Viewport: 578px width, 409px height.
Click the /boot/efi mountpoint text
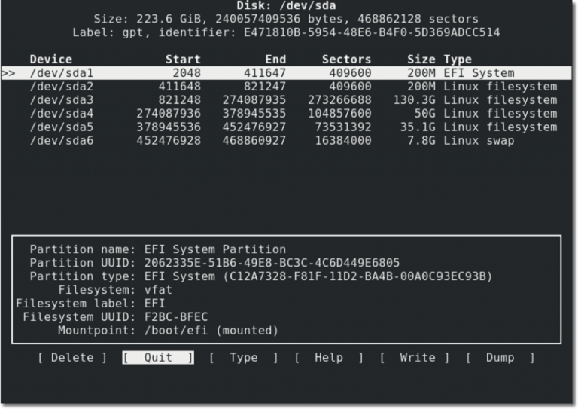pos(176,331)
